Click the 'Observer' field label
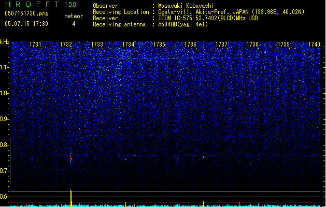This screenshot has height=207, width=326. pos(105,6)
